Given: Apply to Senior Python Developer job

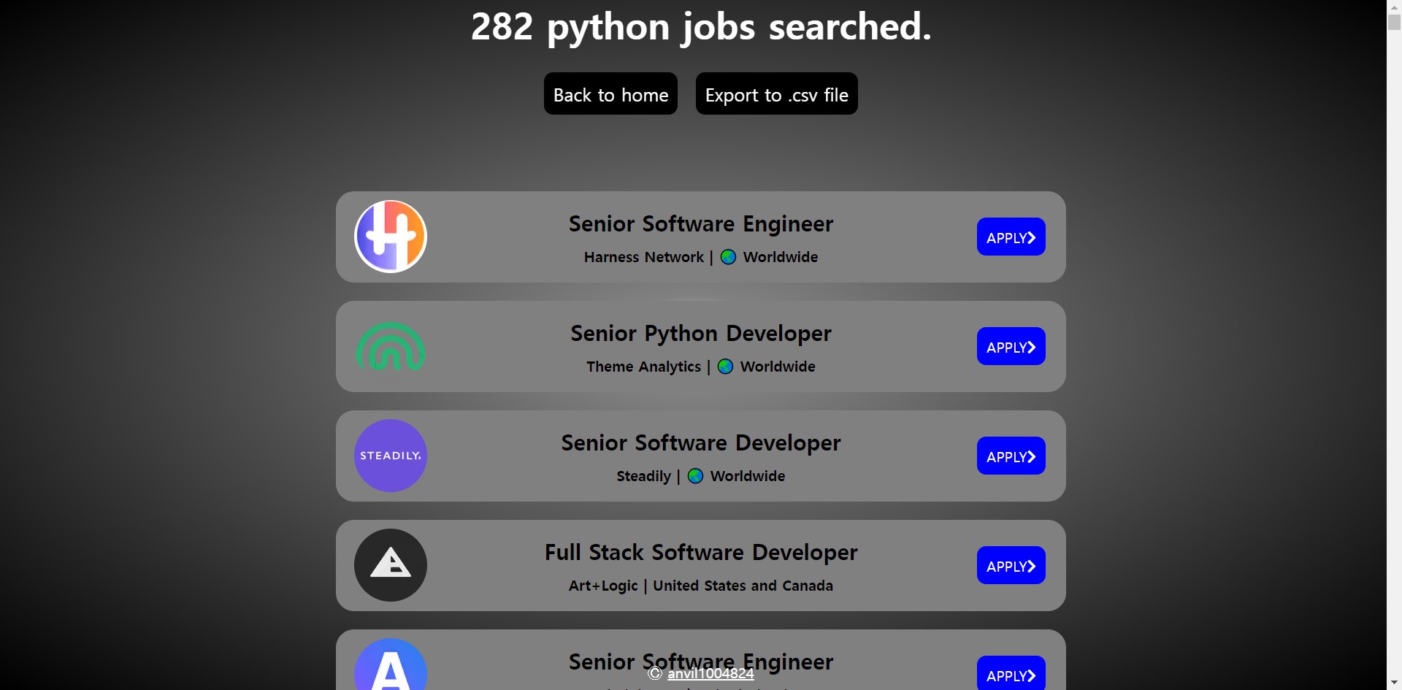Looking at the screenshot, I should tap(1011, 346).
